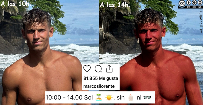Click the share-alike SA icon
This screenshot has width=203, height=105.
coord(199,3)
